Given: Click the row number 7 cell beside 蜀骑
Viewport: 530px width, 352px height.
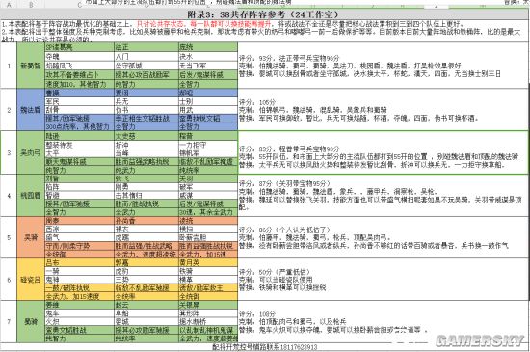Looking at the screenshot, I should coord(9,321).
